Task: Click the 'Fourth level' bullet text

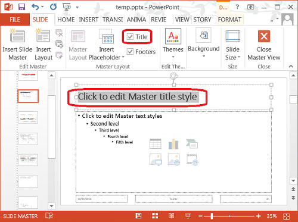Action: pos(117,136)
